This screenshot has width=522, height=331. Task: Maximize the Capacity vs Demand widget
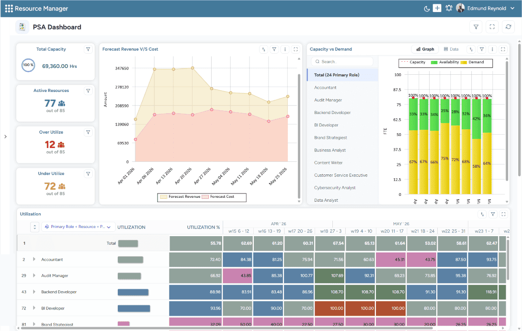tap(503, 49)
